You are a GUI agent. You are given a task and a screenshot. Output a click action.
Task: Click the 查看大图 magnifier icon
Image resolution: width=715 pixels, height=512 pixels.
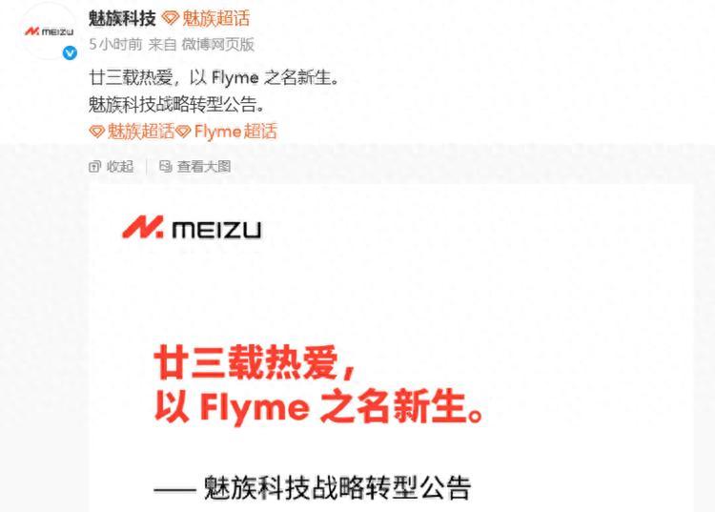pyautogui.click(x=165, y=167)
